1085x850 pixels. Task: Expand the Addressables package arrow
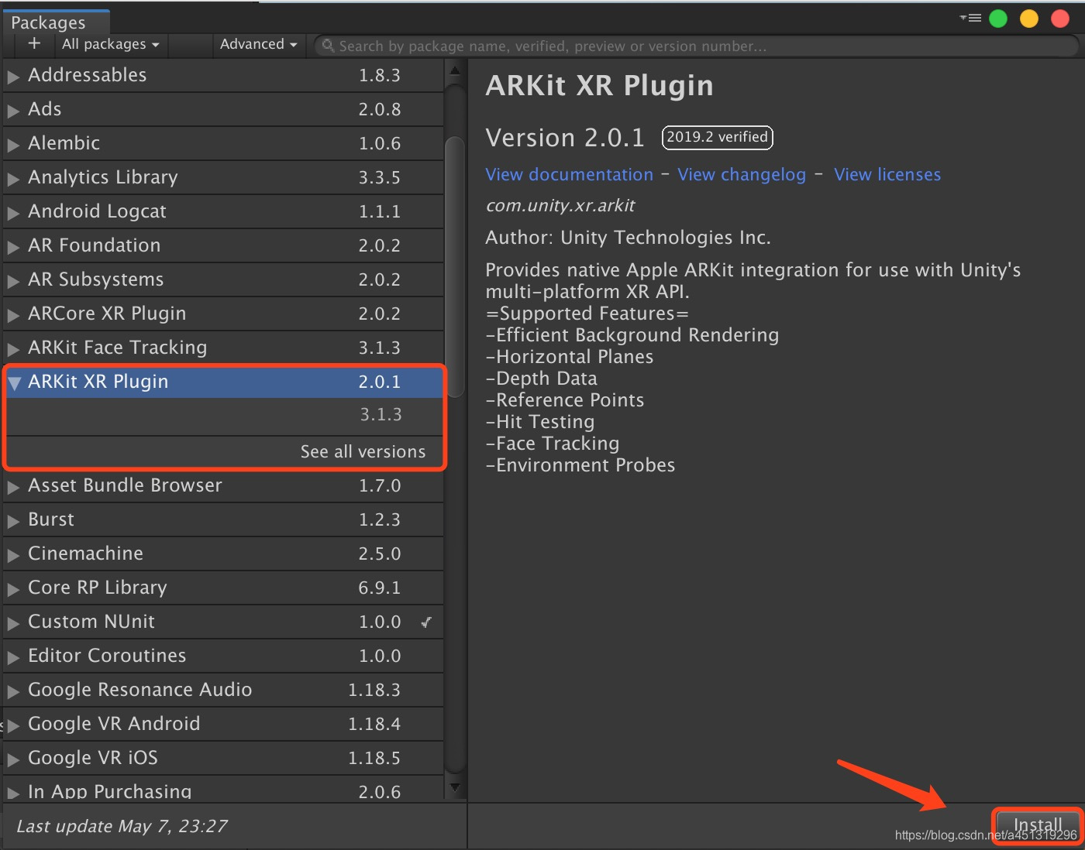point(13,77)
